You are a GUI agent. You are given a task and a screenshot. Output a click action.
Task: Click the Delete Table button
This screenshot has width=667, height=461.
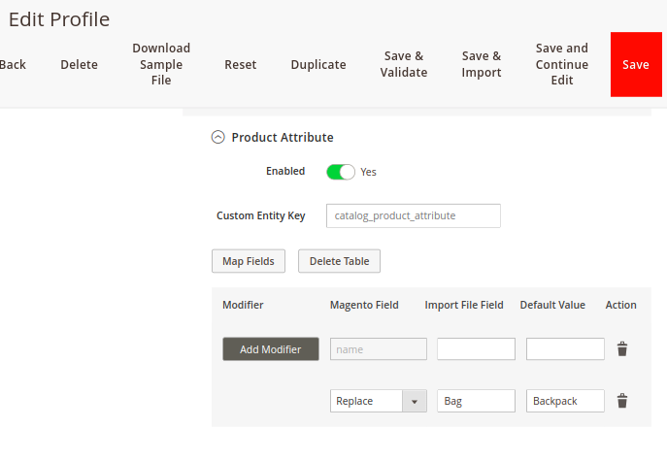pos(339,261)
